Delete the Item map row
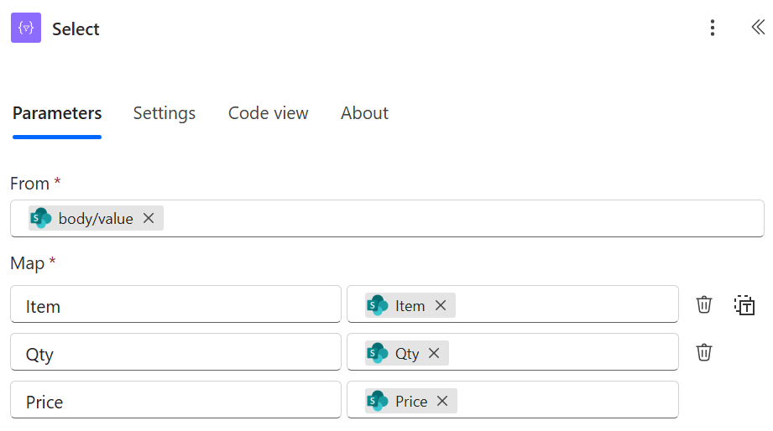The image size is (773, 431). [704, 304]
